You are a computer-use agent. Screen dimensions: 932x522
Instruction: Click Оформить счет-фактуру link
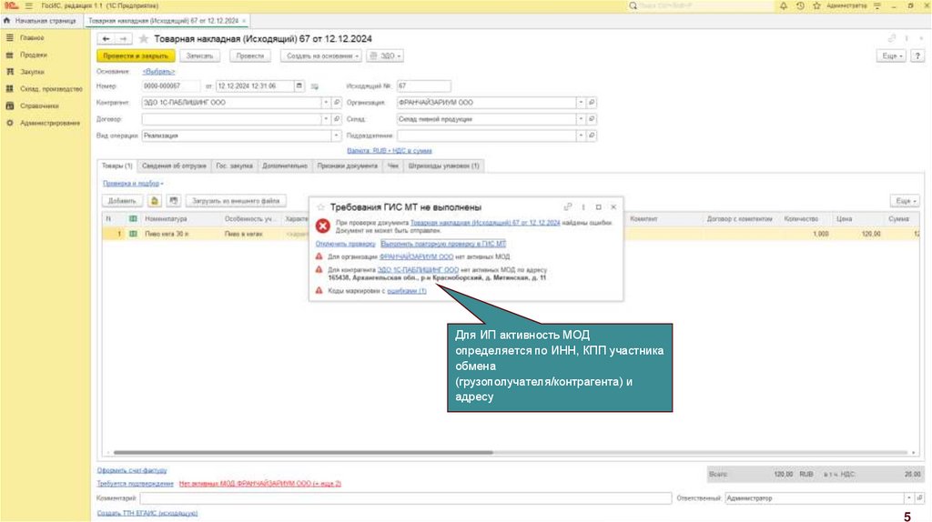(132, 470)
